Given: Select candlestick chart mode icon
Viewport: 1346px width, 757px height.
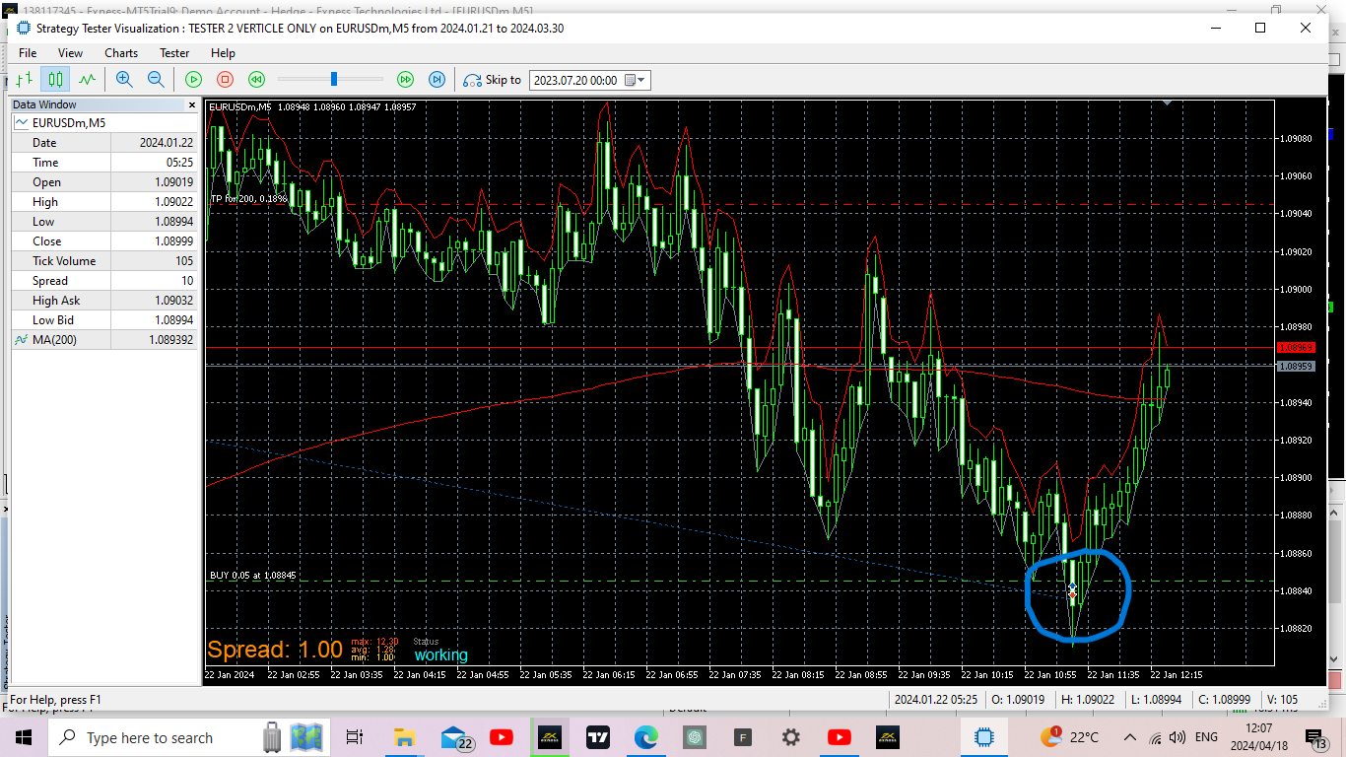Looking at the screenshot, I should [x=56, y=80].
